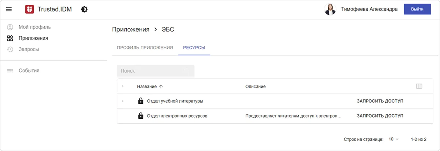Select the Ресурсы tab
The height and width of the screenshot is (151, 440).
click(x=194, y=48)
